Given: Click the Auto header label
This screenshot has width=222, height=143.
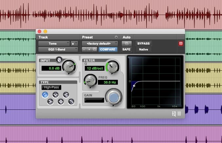Looking at the screenshot, I should tap(127, 37).
